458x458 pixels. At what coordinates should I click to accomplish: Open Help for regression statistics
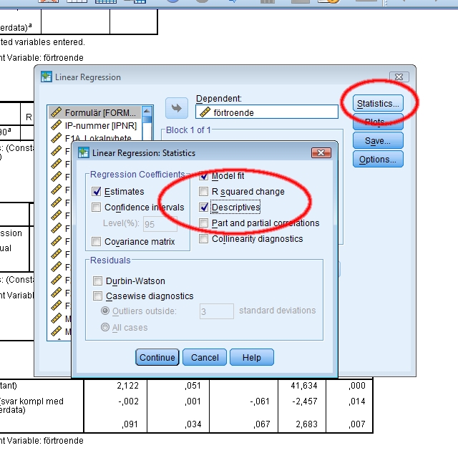pyautogui.click(x=251, y=358)
